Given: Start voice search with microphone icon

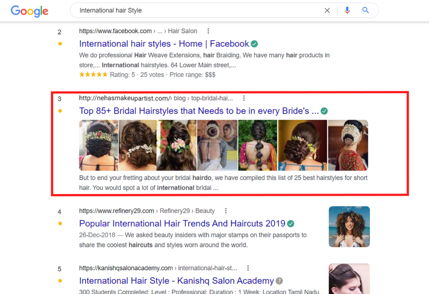Looking at the screenshot, I should click(347, 10).
